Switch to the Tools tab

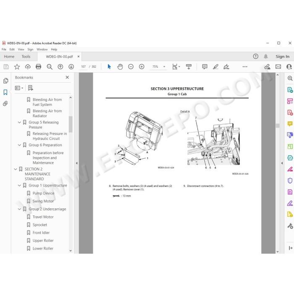pos(26,56)
